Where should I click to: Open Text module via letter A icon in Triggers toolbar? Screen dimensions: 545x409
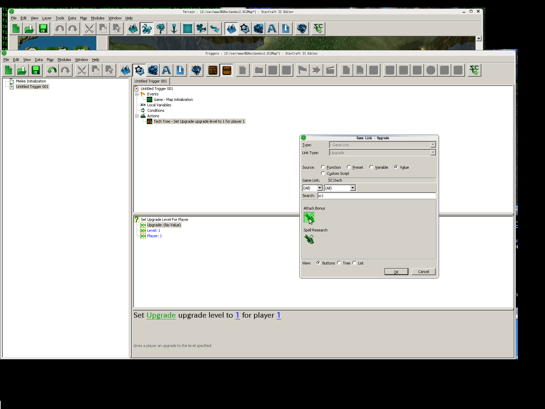pyautogui.click(x=166, y=70)
